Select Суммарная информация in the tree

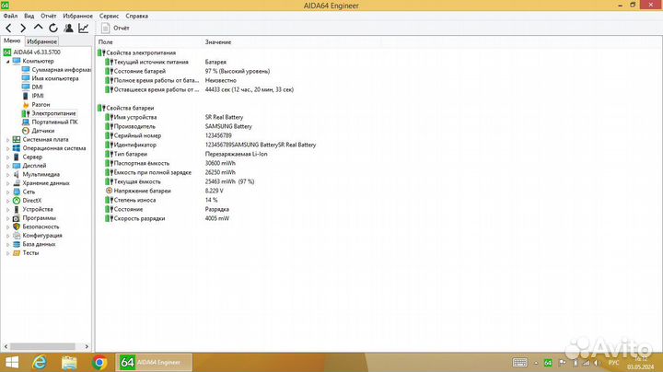(62, 70)
